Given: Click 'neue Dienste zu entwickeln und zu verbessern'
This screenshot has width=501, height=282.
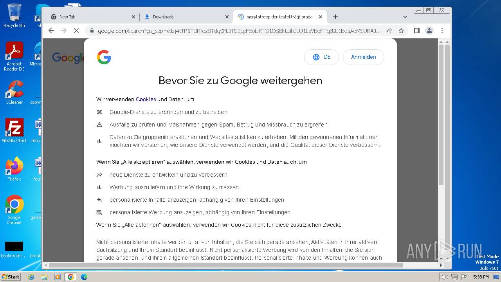Looking at the screenshot, I should click(x=168, y=175).
